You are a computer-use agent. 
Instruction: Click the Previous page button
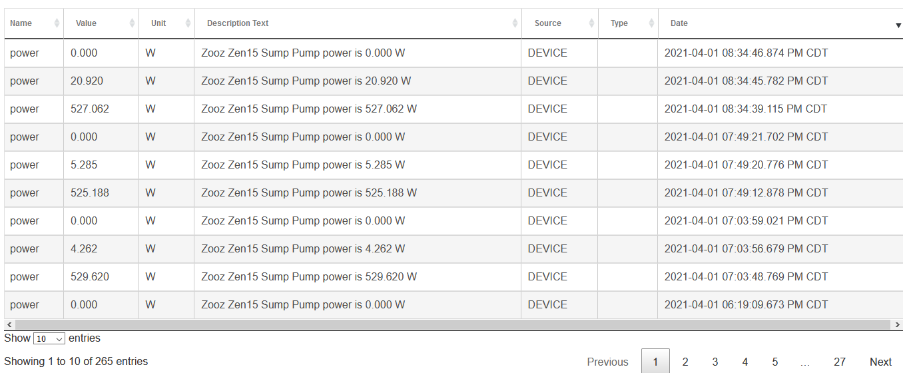point(607,362)
